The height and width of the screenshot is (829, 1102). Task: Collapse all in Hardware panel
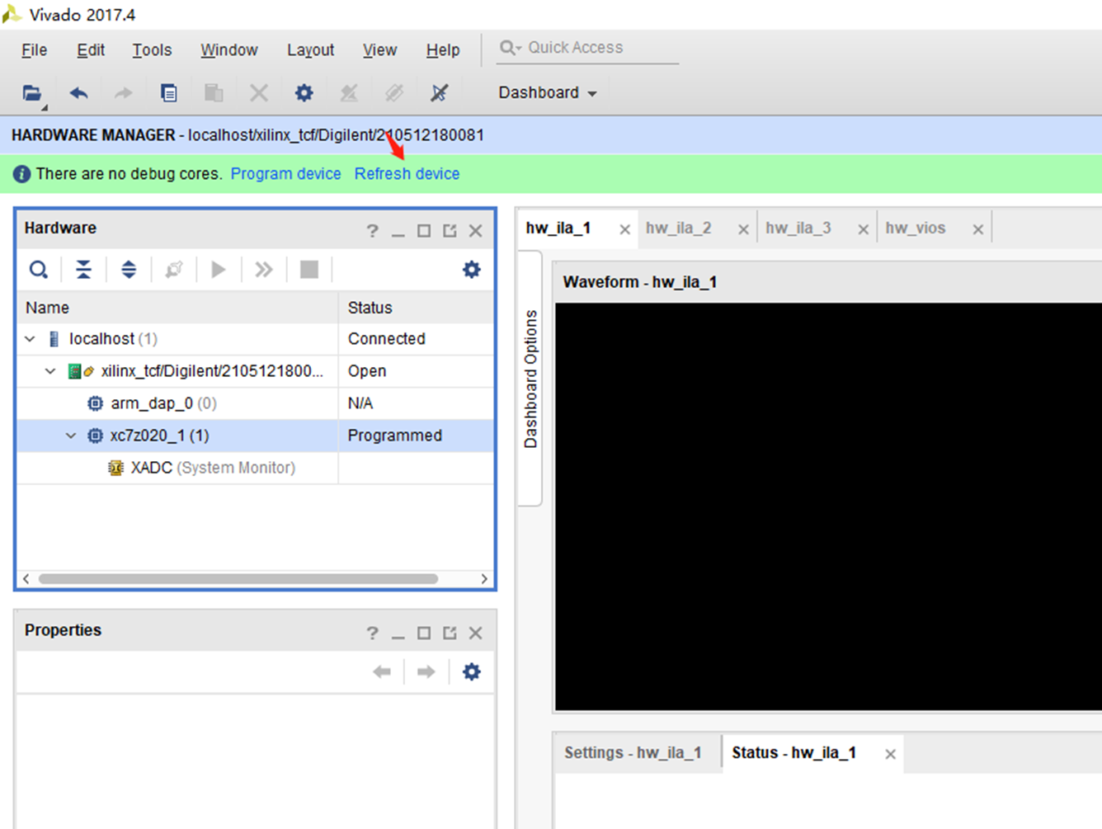[84, 270]
